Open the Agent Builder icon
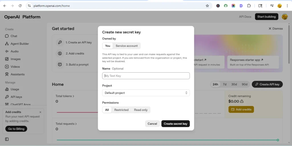The width and height of the screenshot is (292, 146). tap(7, 43)
